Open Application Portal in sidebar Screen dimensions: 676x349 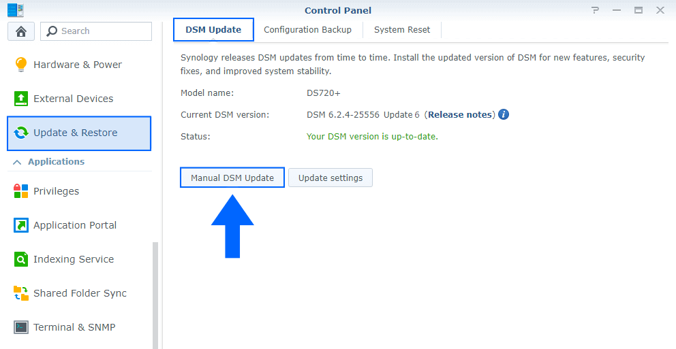click(x=79, y=225)
